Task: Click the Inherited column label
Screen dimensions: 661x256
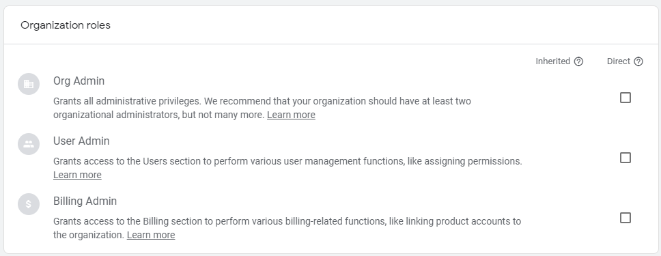Action: tap(552, 61)
